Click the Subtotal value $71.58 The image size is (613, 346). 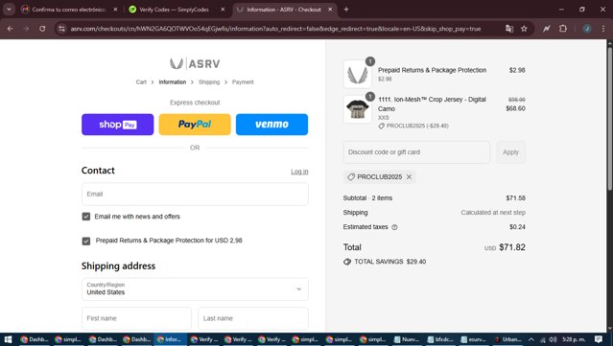[x=516, y=198]
